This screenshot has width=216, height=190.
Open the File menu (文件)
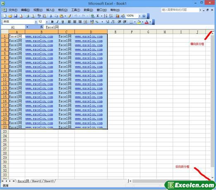pos(13,10)
